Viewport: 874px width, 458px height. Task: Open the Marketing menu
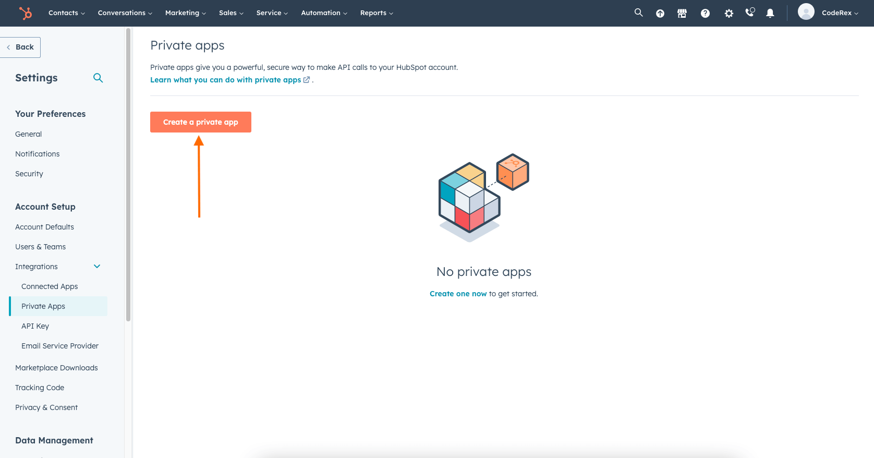pos(186,13)
